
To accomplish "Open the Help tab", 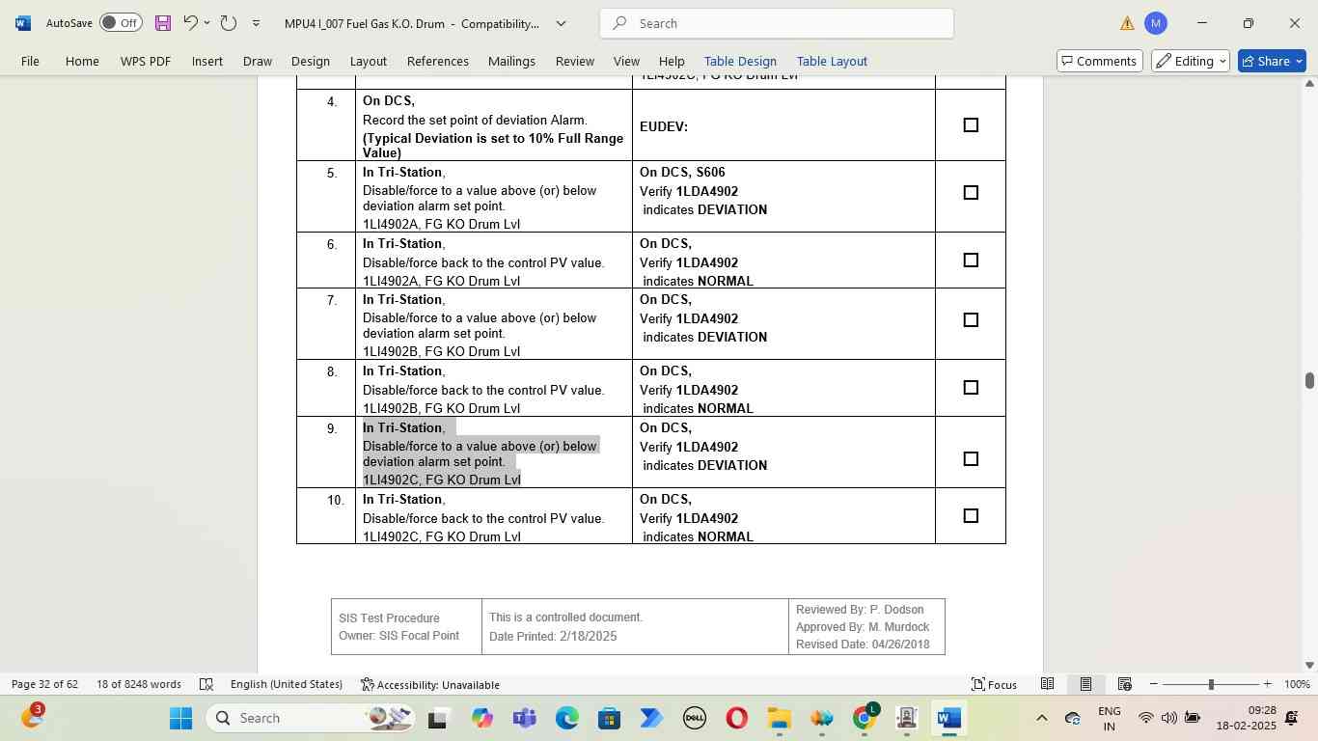I will pos(672,61).
